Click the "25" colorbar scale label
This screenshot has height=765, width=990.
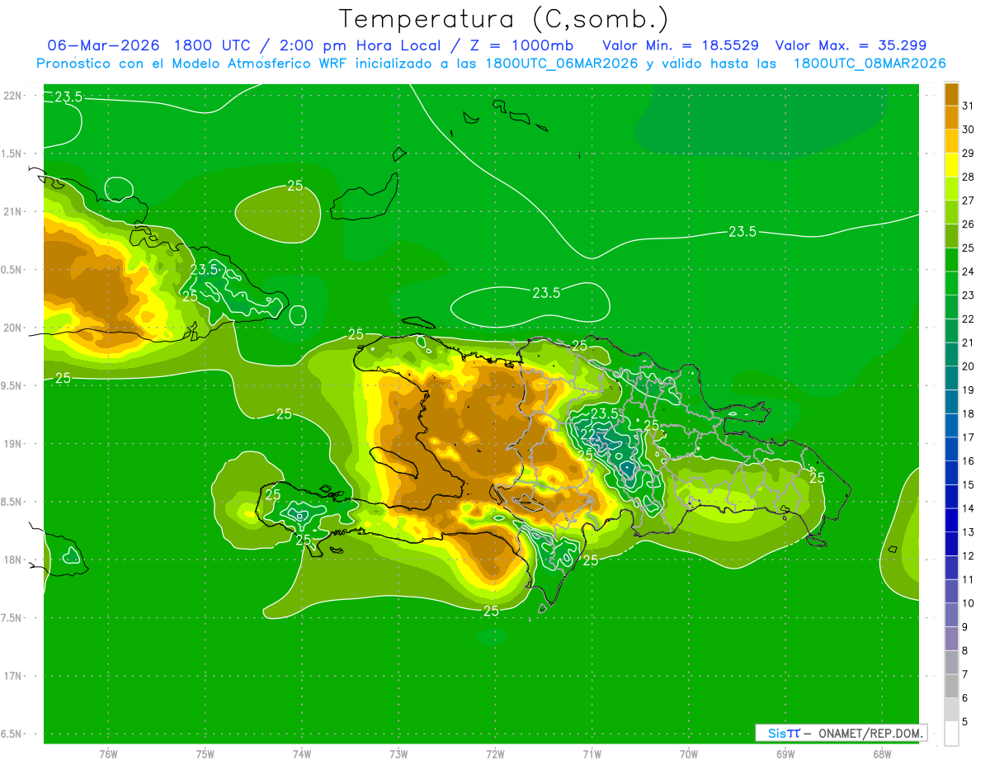click(x=969, y=248)
